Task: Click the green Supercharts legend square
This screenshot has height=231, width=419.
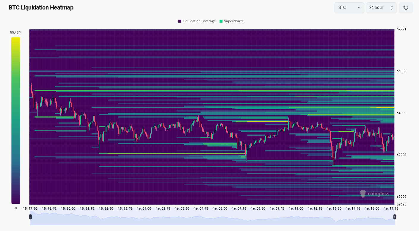Action: pyautogui.click(x=221, y=21)
